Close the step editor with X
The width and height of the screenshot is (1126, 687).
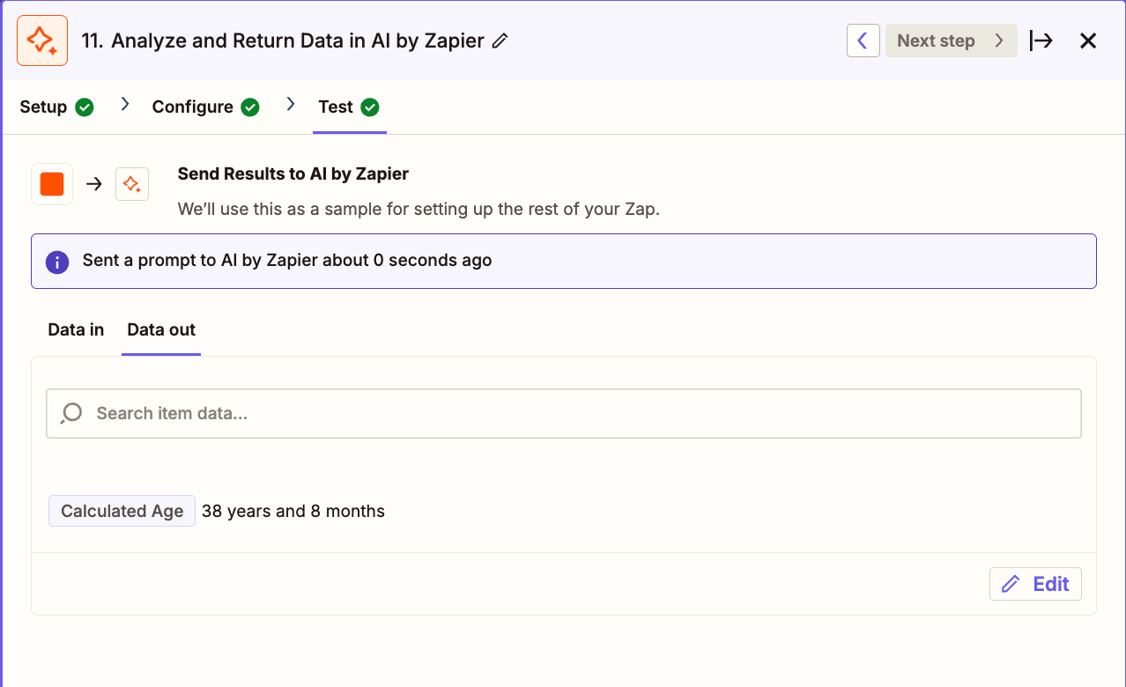point(1088,41)
